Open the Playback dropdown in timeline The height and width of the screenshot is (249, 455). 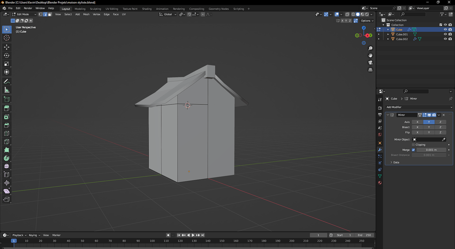pyautogui.click(x=19, y=235)
